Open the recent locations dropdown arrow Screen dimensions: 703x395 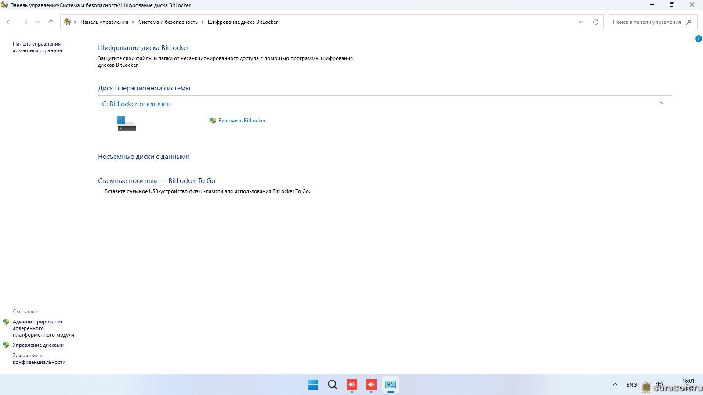point(38,22)
